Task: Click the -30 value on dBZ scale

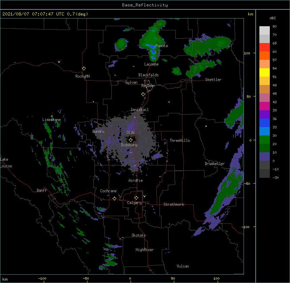Action: coord(276,177)
